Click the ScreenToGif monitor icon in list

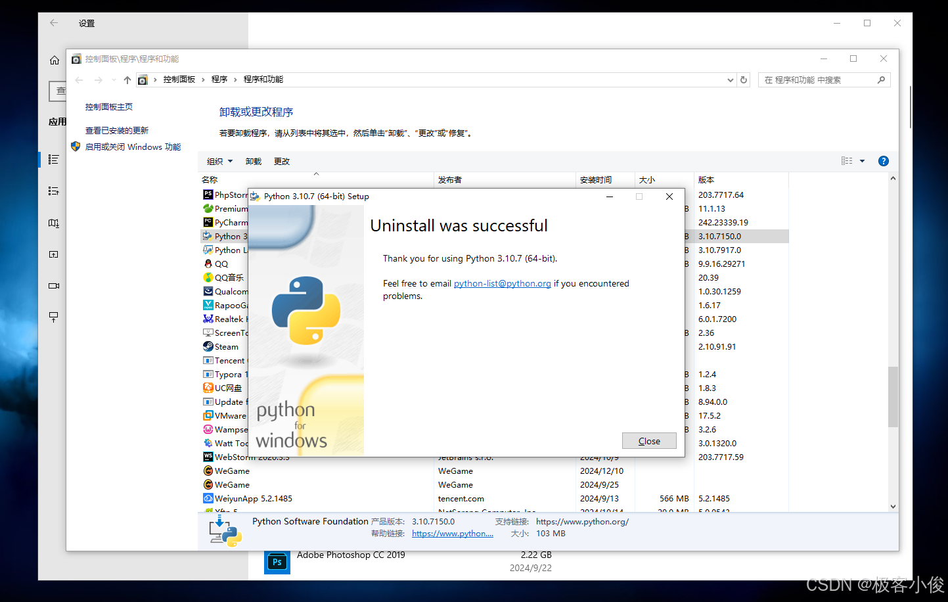[208, 333]
